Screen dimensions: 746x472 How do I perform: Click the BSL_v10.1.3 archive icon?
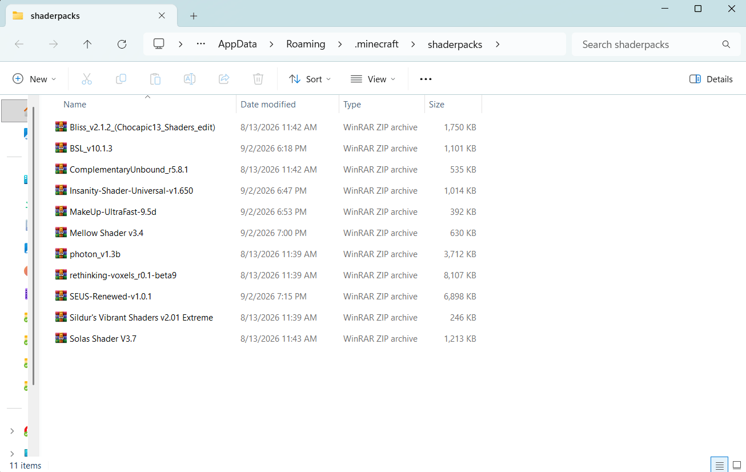tap(61, 148)
